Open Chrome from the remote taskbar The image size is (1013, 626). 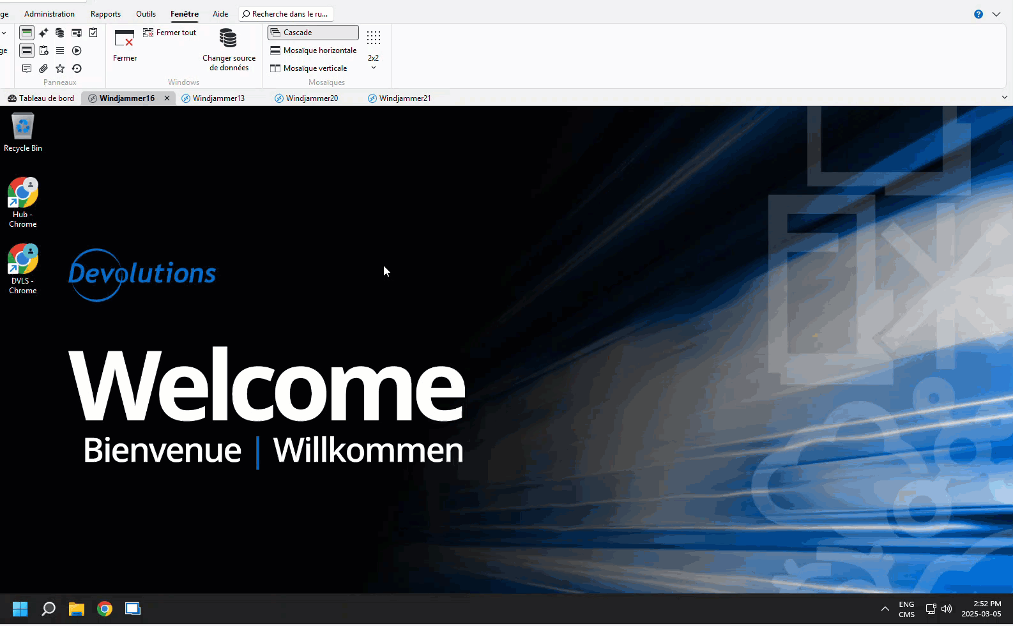[105, 609]
